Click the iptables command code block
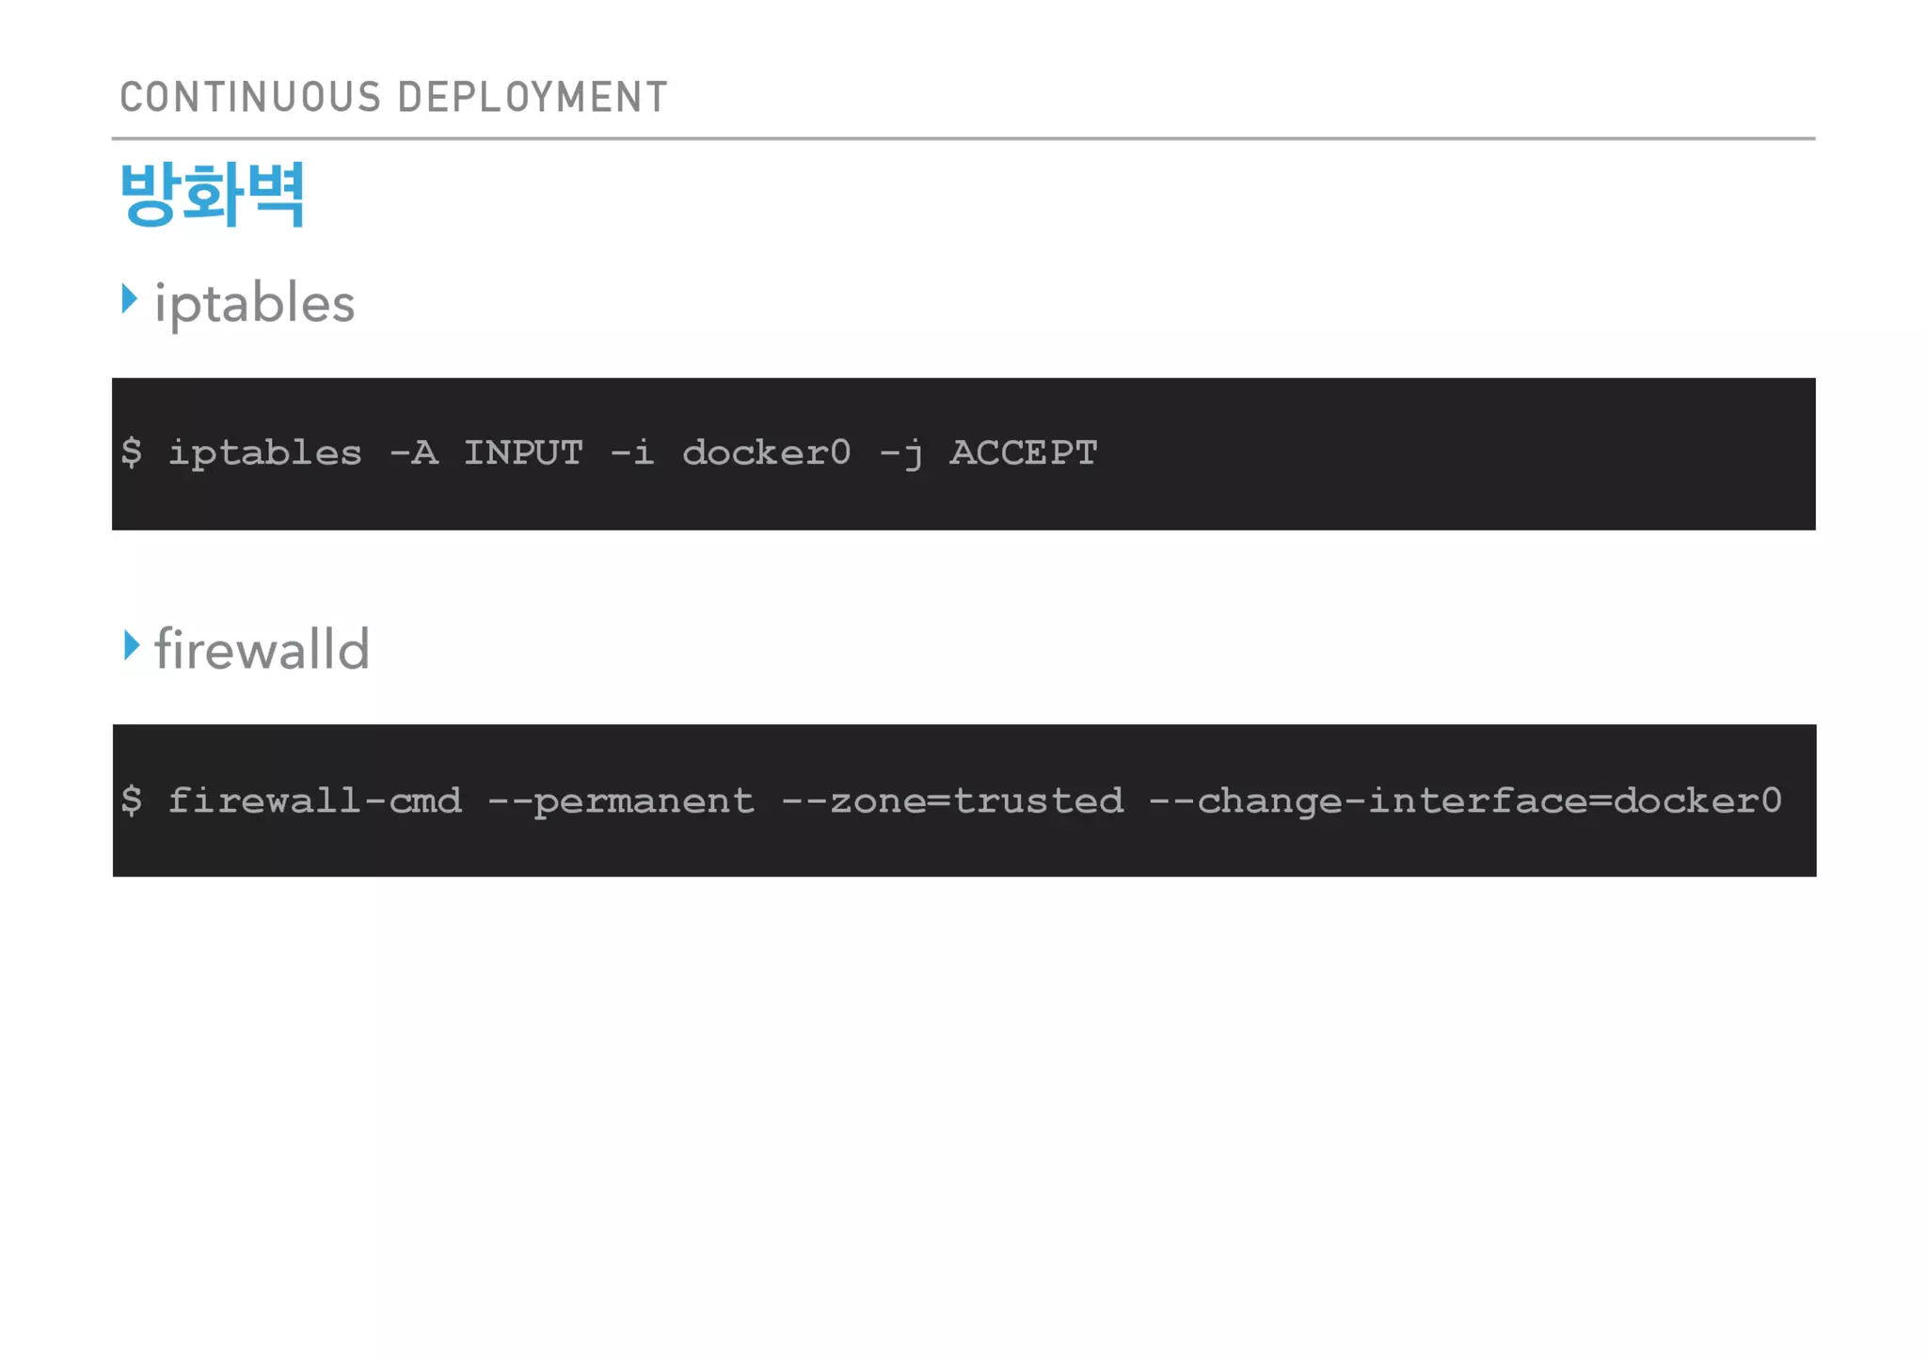Viewport: 1927px width, 1362px height. coord(963,454)
